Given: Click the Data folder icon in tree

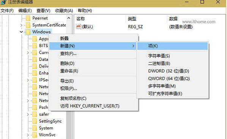Looking at the screenshot, I should tap(35, 59).
